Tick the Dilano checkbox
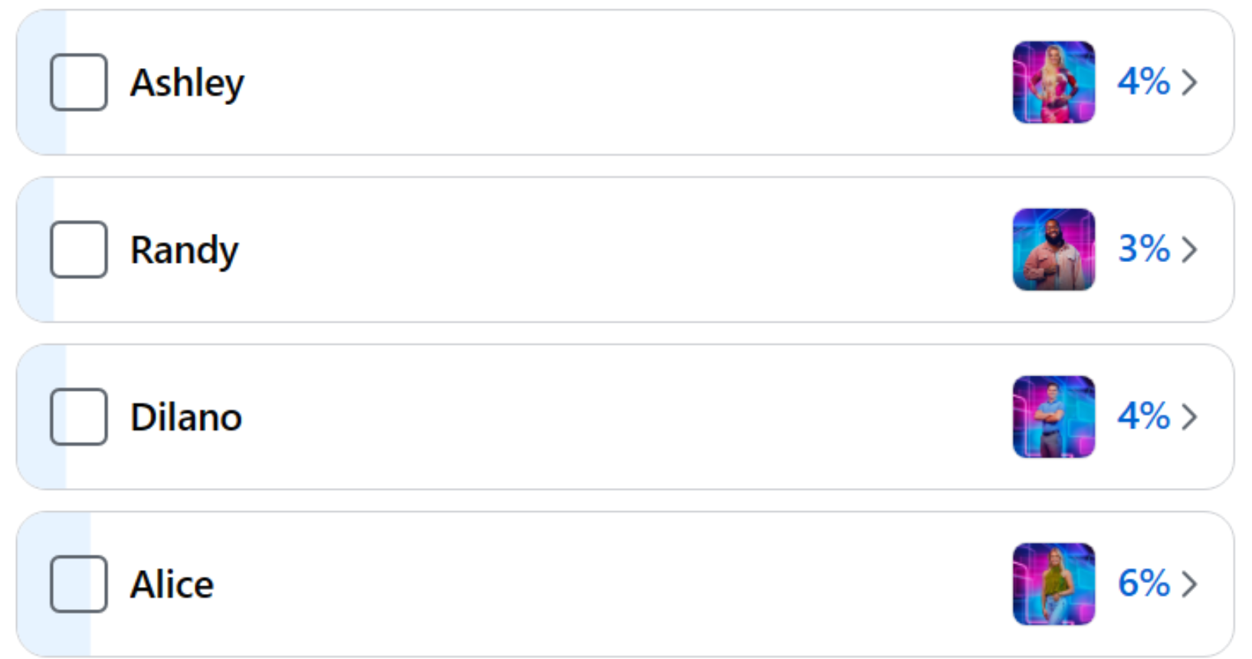The height and width of the screenshot is (659, 1252). click(x=78, y=417)
